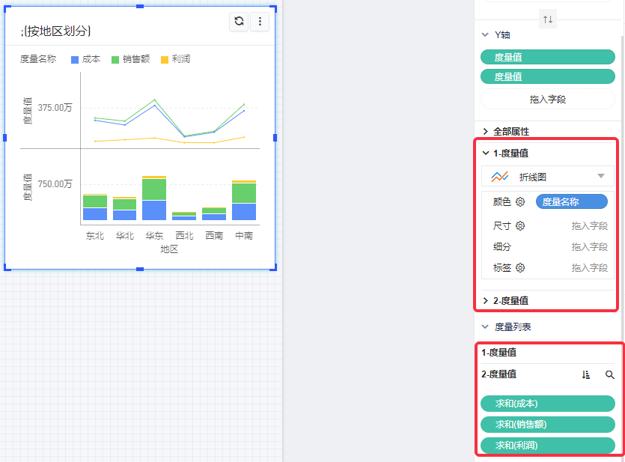Click the sort icon in measure list
The image size is (625, 462).
586,374
